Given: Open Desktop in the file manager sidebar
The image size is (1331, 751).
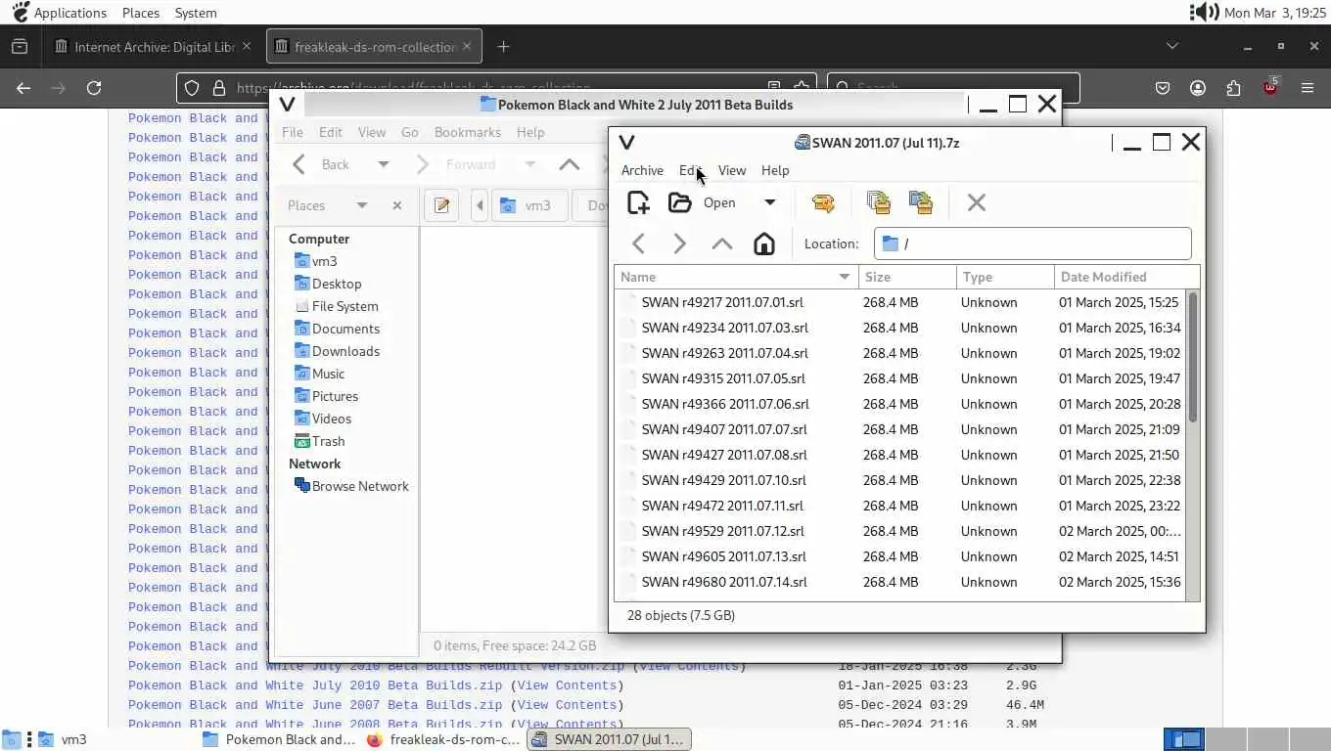Looking at the screenshot, I should click(x=328, y=284).
